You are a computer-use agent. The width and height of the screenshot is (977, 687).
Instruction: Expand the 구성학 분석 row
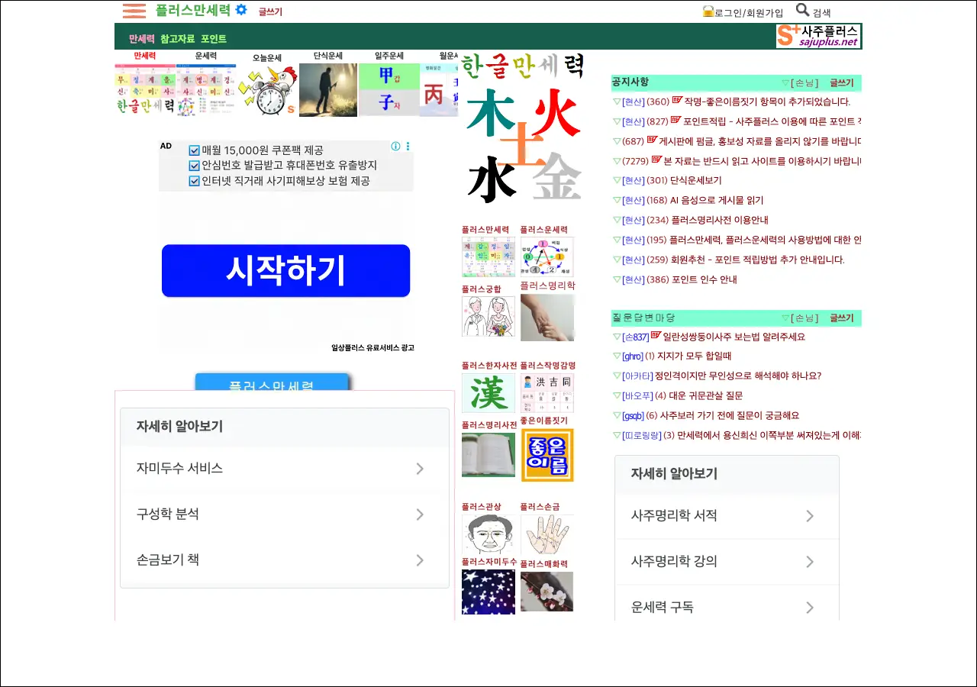(x=284, y=514)
